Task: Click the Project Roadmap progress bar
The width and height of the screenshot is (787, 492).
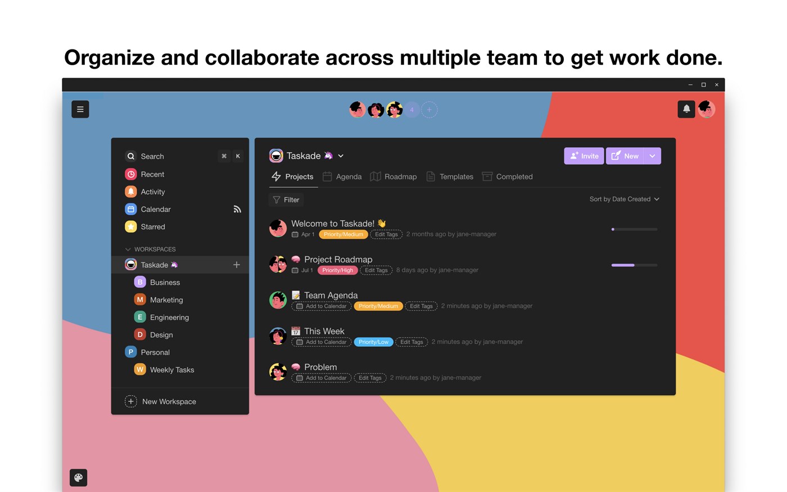Action: click(634, 265)
